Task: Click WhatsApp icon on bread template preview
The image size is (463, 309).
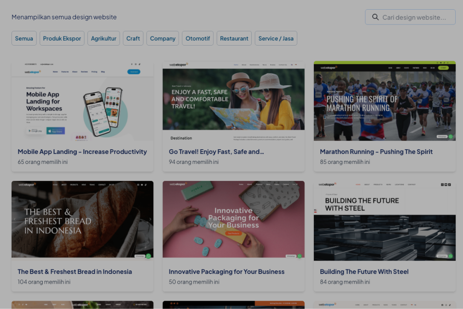Action: [148, 256]
